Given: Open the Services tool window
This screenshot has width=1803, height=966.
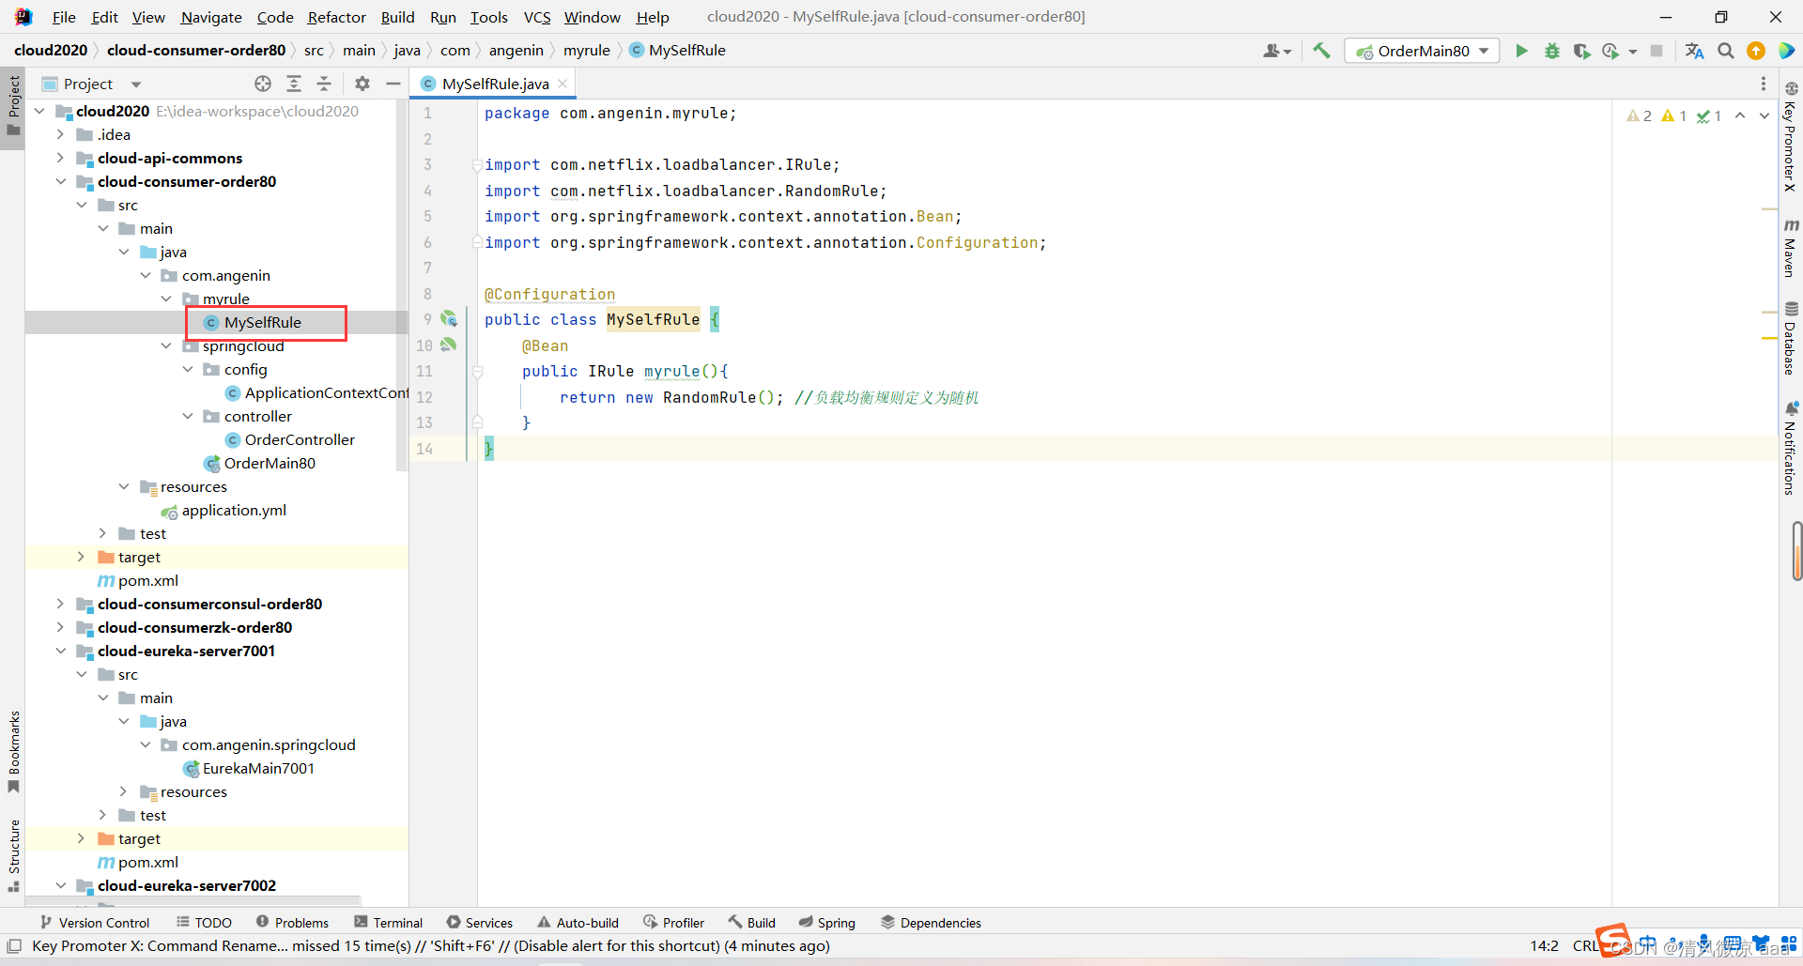Looking at the screenshot, I should coord(480,923).
